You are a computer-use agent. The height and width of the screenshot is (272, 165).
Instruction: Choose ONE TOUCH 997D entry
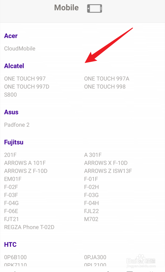(x=27, y=87)
